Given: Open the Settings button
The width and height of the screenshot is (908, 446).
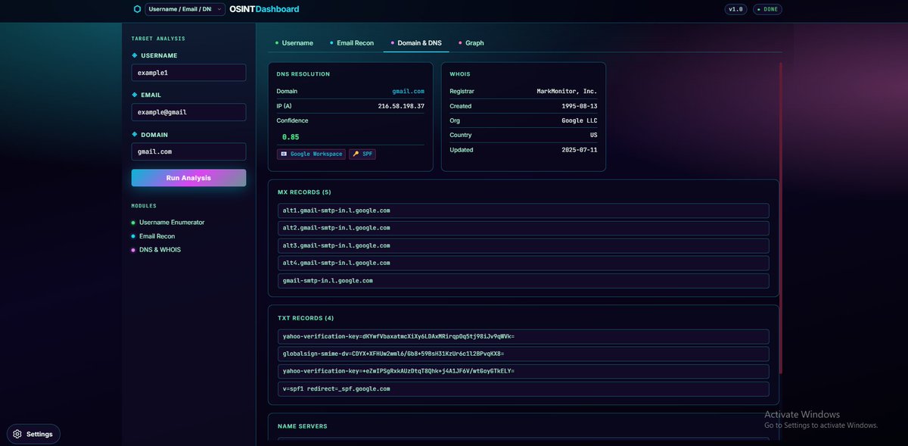Looking at the screenshot, I should pos(34,434).
